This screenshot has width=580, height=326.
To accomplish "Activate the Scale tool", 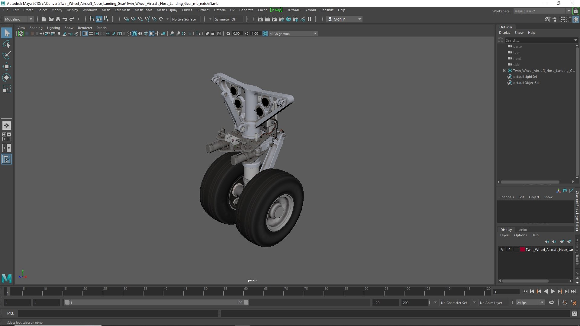I will tap(7, 89).
